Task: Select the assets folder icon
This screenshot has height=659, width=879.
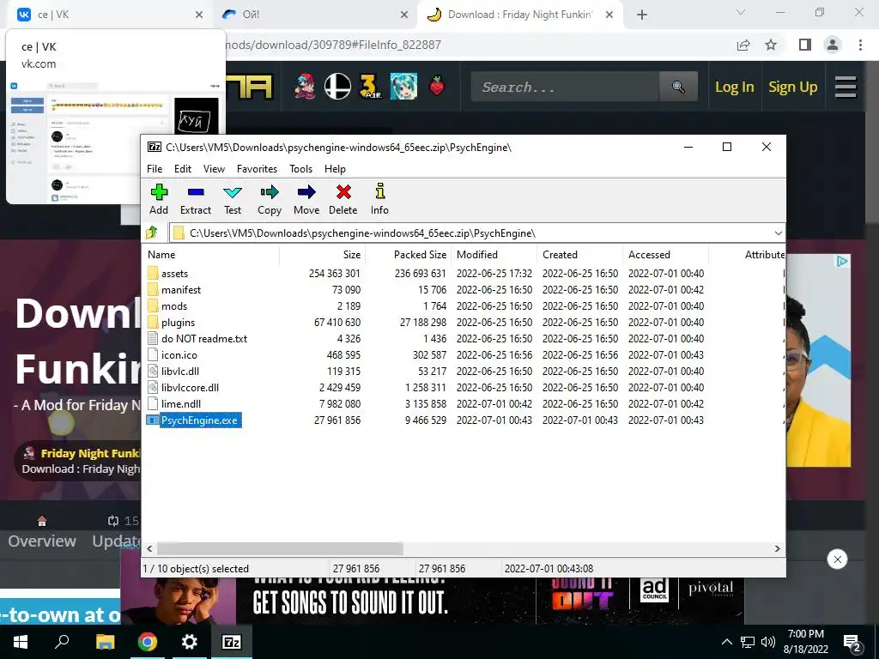Action: [x=153, y=274]
